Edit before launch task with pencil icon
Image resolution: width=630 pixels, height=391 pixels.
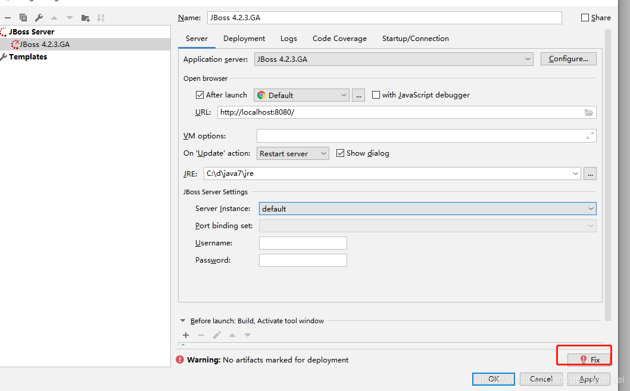coord(217,335)
